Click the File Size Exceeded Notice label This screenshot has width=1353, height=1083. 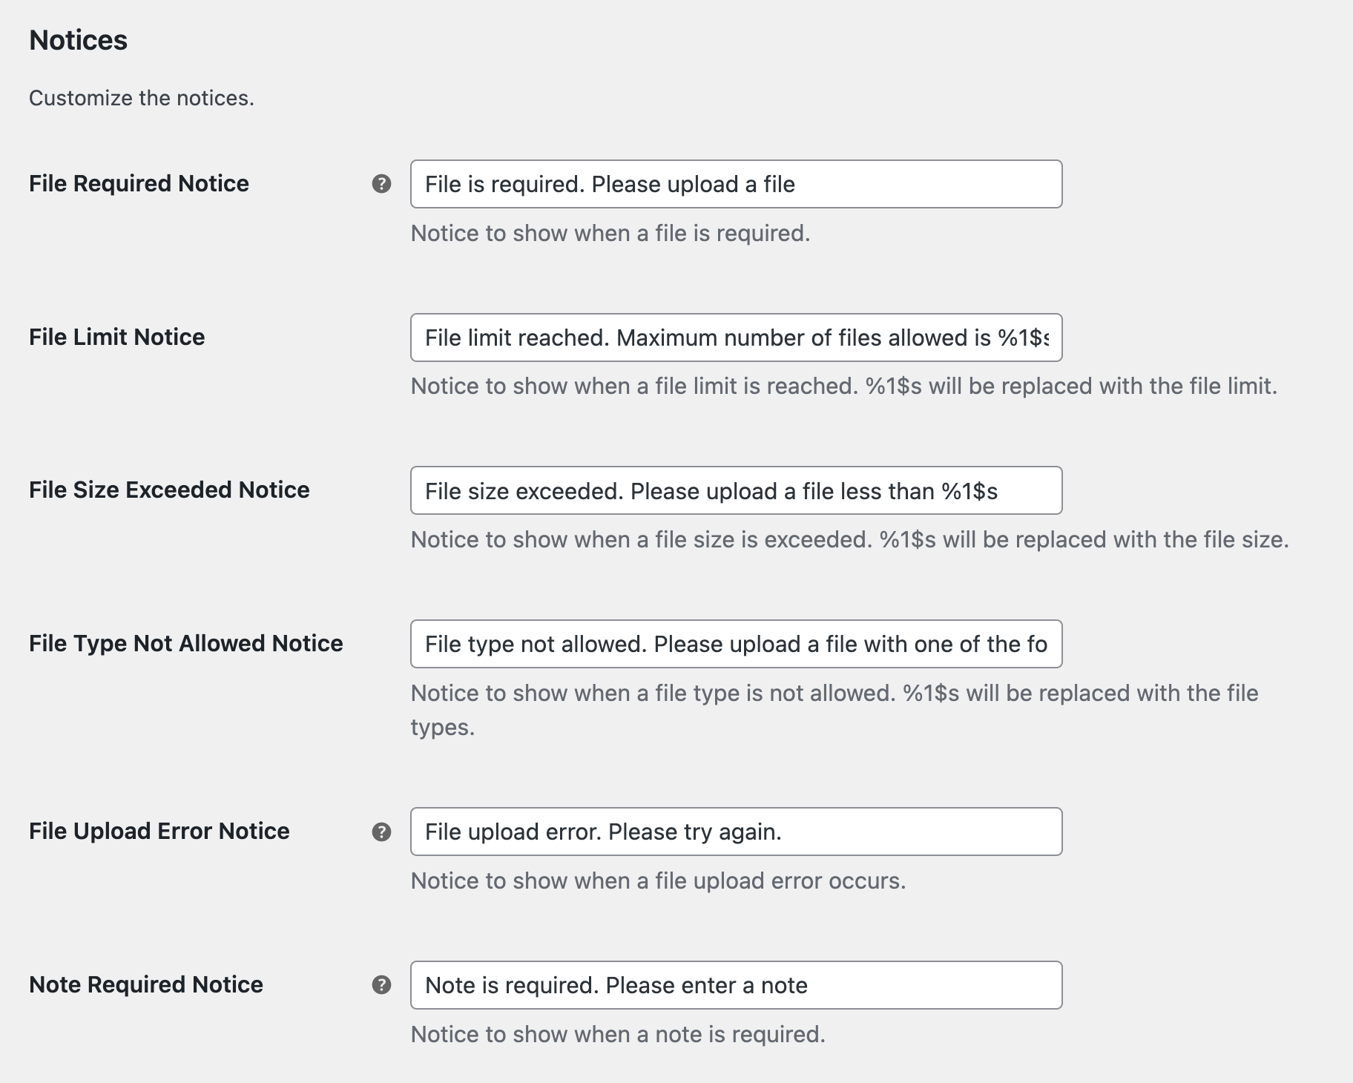tap(170, 490)
